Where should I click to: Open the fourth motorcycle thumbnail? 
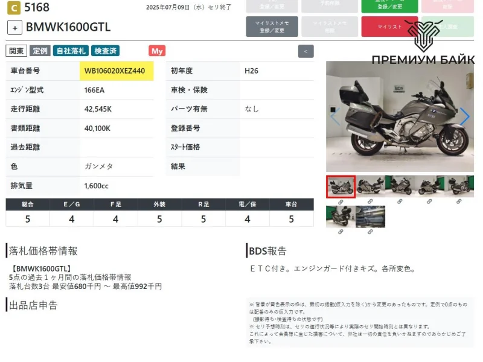coord(429,186)
